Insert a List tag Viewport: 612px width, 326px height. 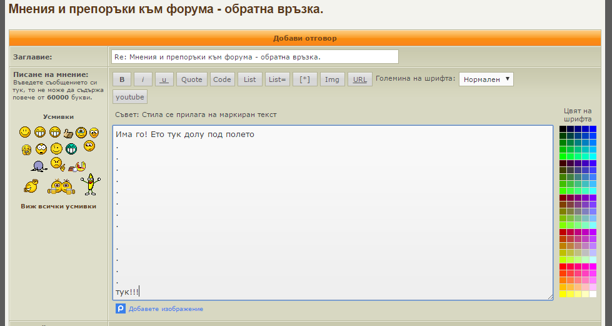tap(250, 79)
